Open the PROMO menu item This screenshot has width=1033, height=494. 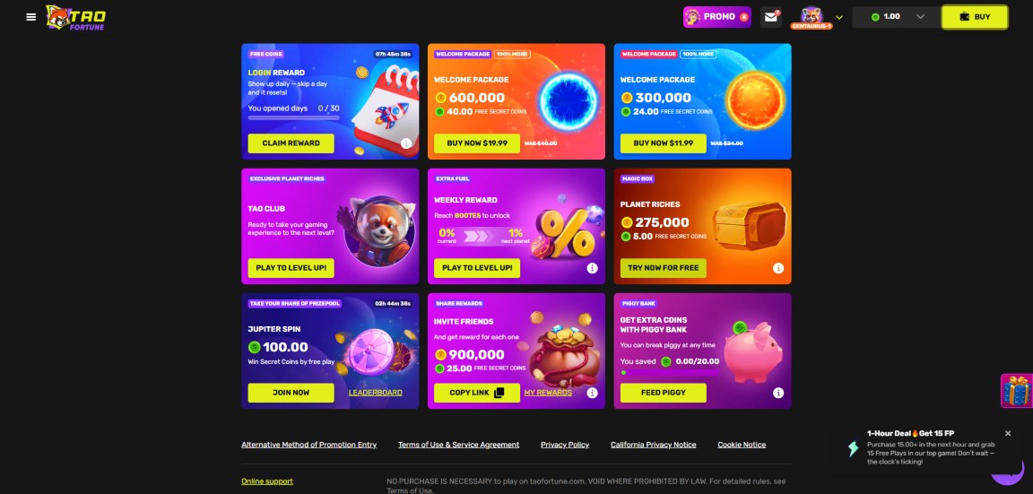[x=716, y=16]
